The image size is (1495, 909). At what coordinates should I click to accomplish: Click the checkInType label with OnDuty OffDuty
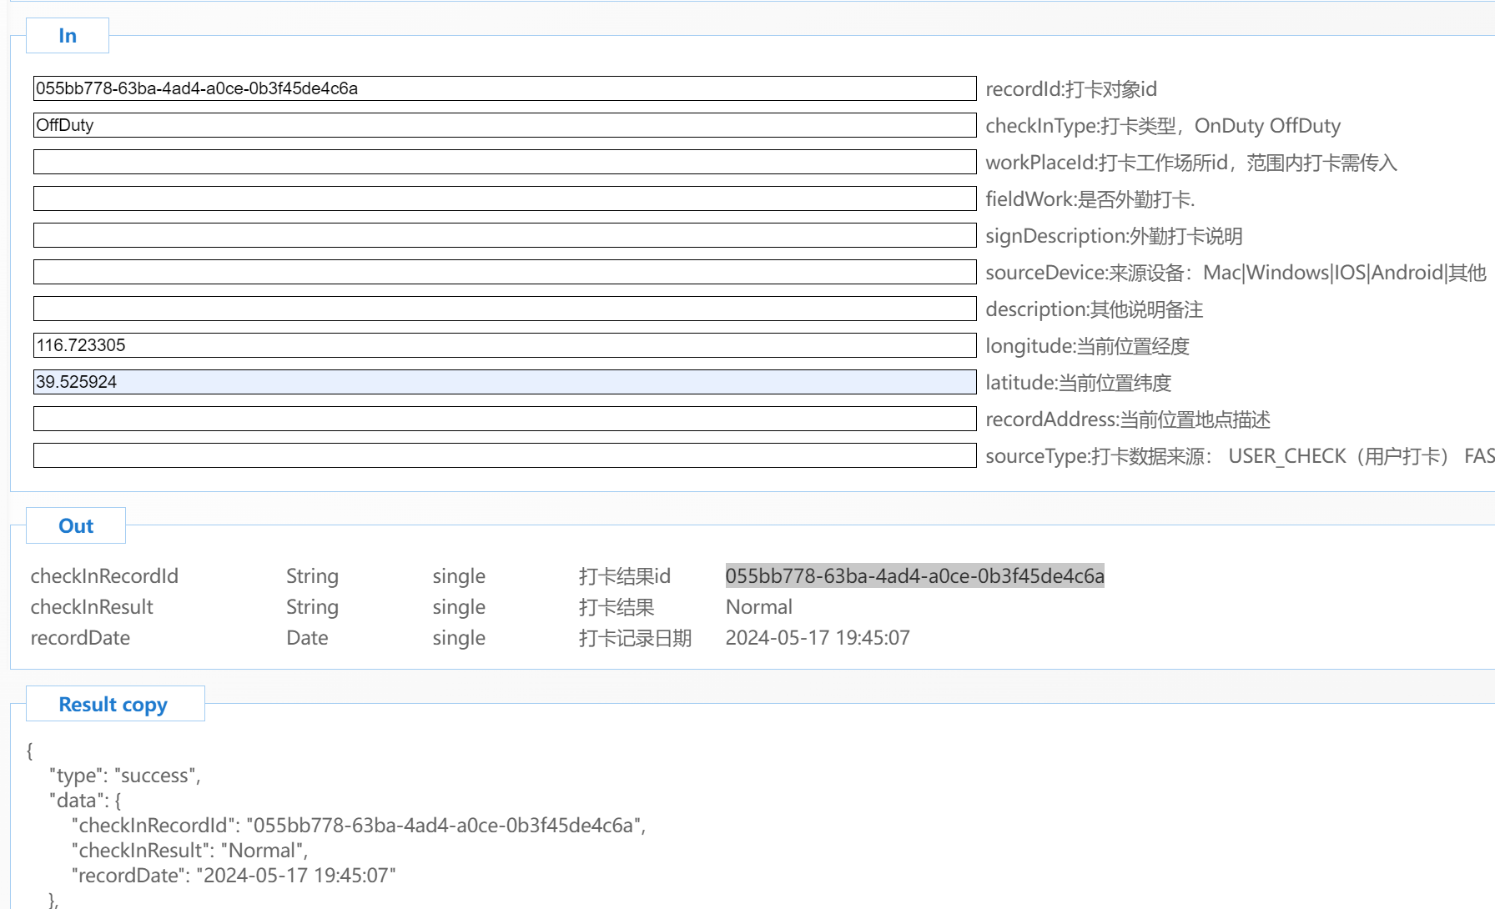[1163, 126]
